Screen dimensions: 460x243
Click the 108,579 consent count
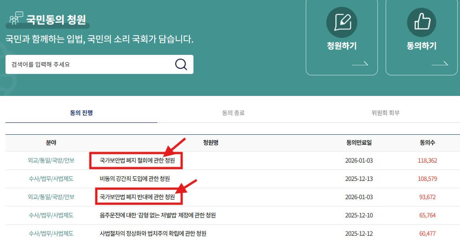428,179
